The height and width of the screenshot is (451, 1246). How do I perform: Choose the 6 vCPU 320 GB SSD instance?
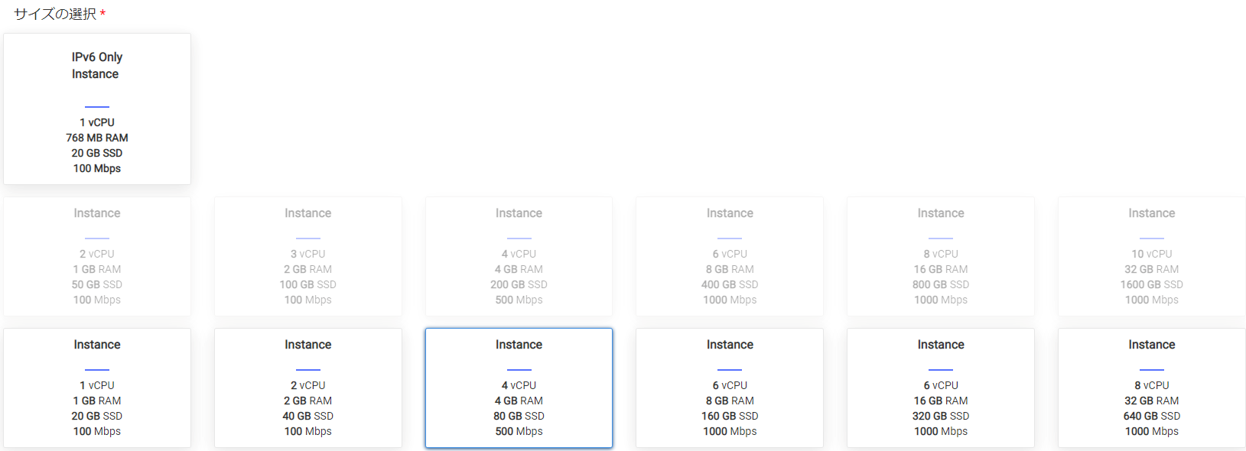(940, 388)
